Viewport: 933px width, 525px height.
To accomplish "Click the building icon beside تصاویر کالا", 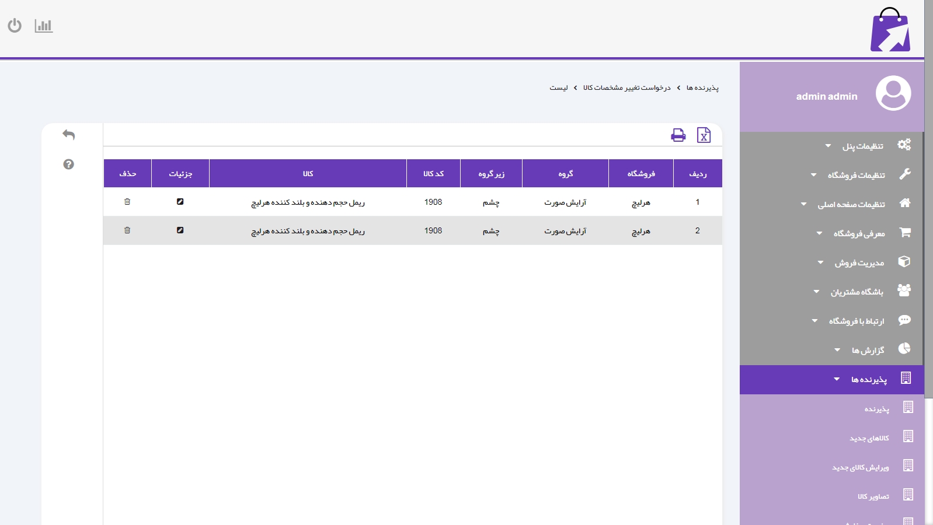I will pos(908,495).
